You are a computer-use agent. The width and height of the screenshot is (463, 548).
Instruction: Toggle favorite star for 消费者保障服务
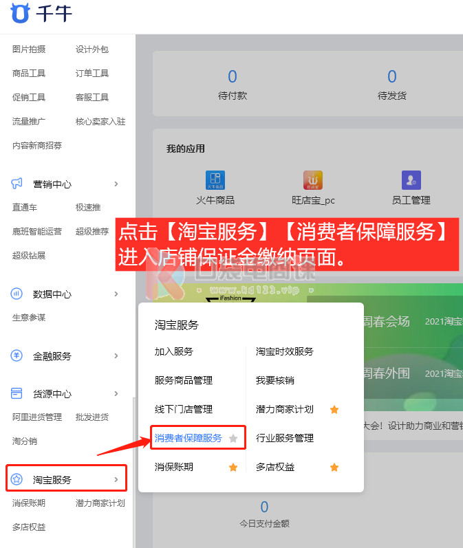pos(233,438)
